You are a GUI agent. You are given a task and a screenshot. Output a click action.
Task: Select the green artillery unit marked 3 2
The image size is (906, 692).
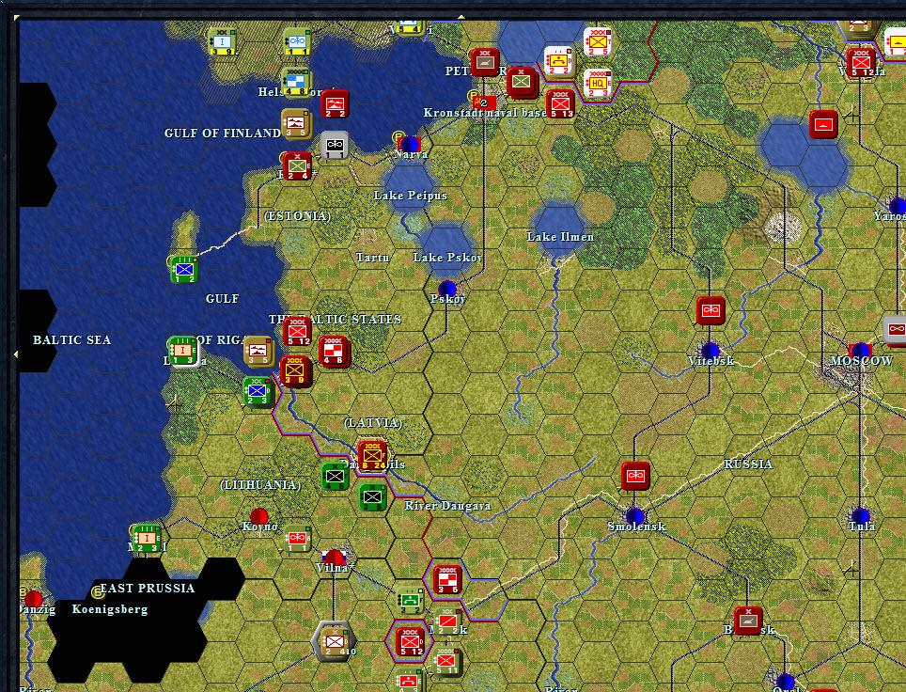tap(411, 600)
